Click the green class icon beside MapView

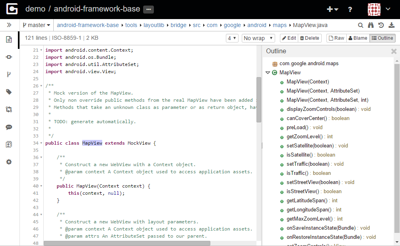pos(274,73)
